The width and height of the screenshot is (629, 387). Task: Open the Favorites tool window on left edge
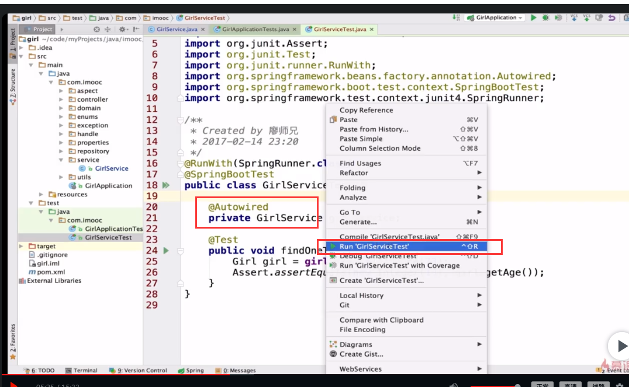pyautogui.click(x=13, y=342)
